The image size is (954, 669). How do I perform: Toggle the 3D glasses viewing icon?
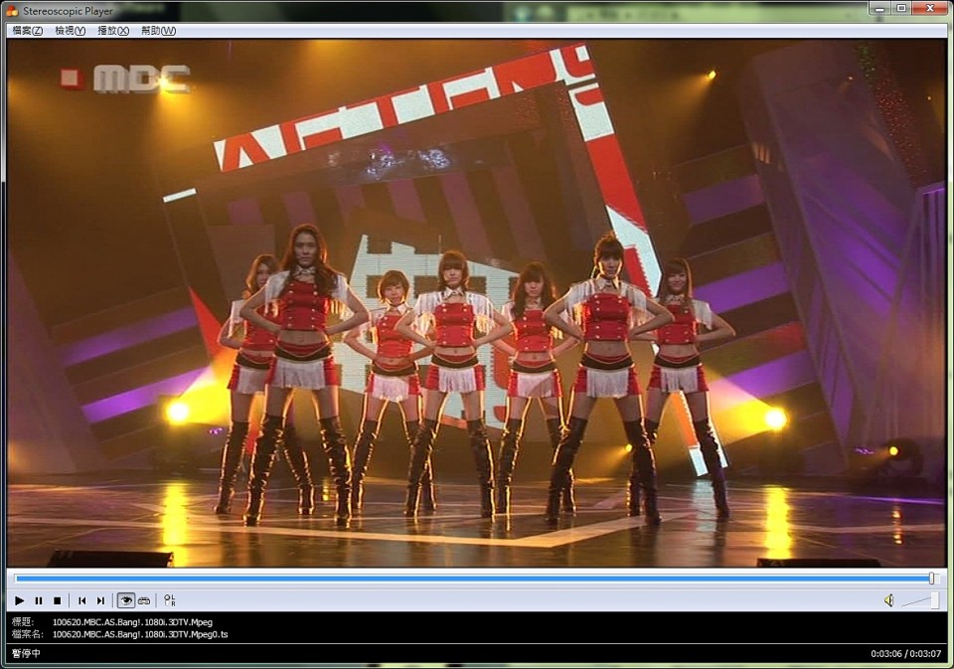click(144, 600)
